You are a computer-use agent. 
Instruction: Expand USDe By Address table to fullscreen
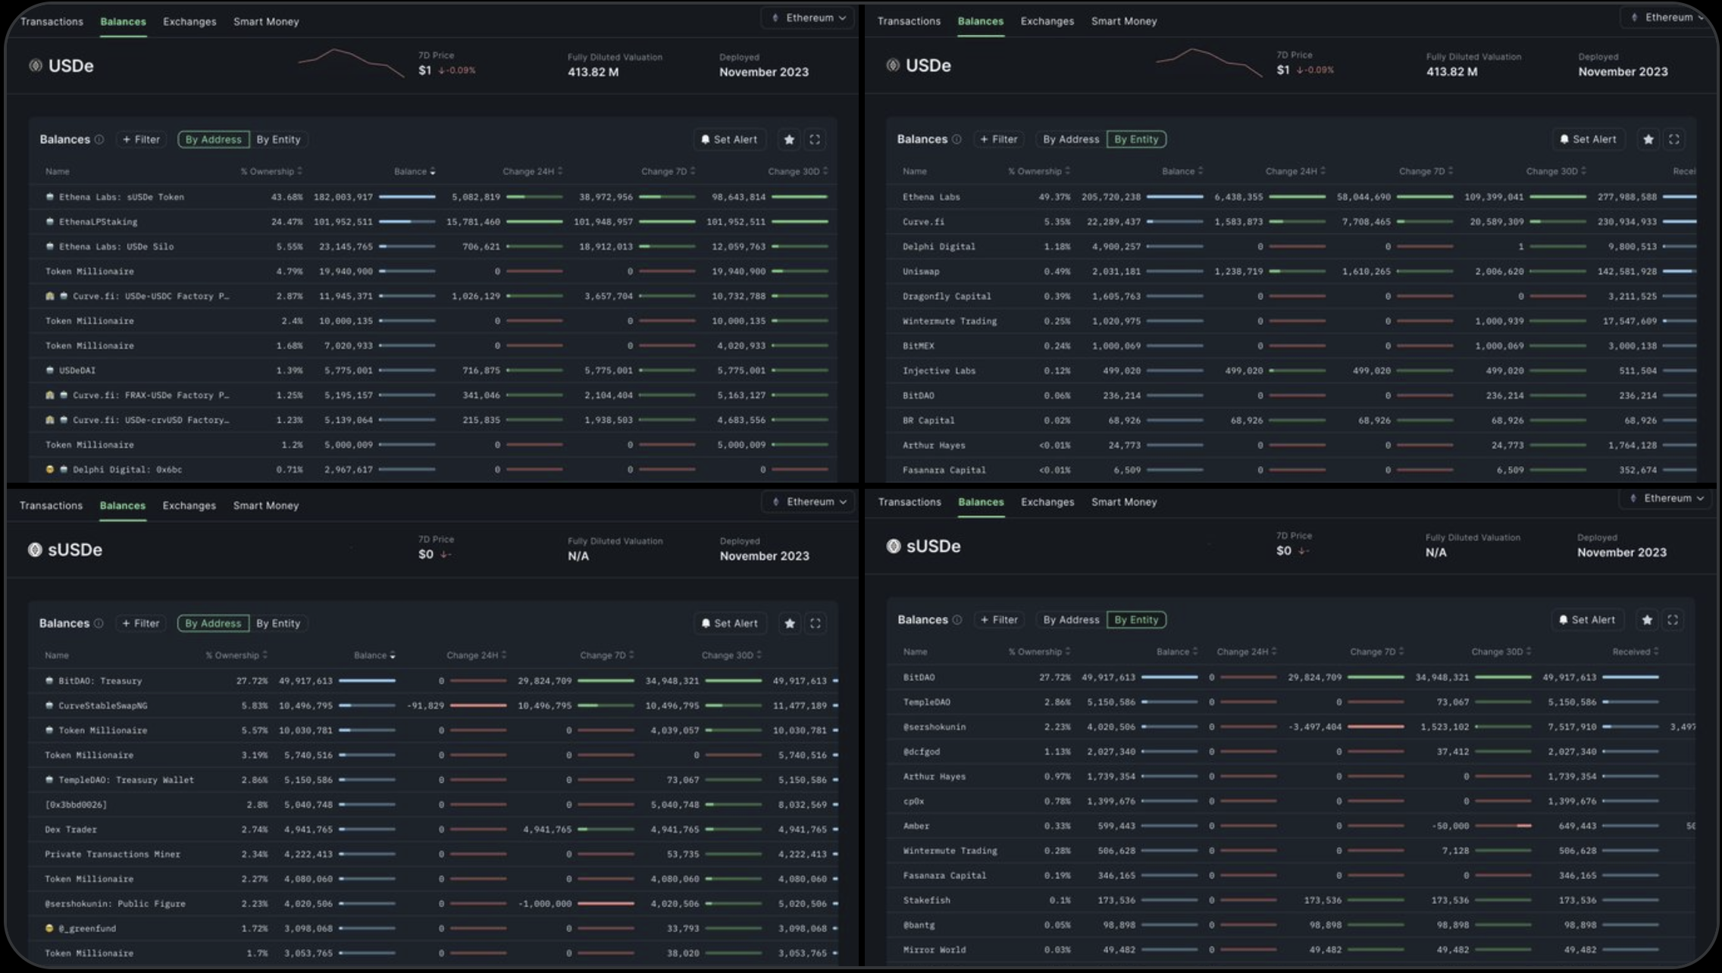tap(815, 139)
